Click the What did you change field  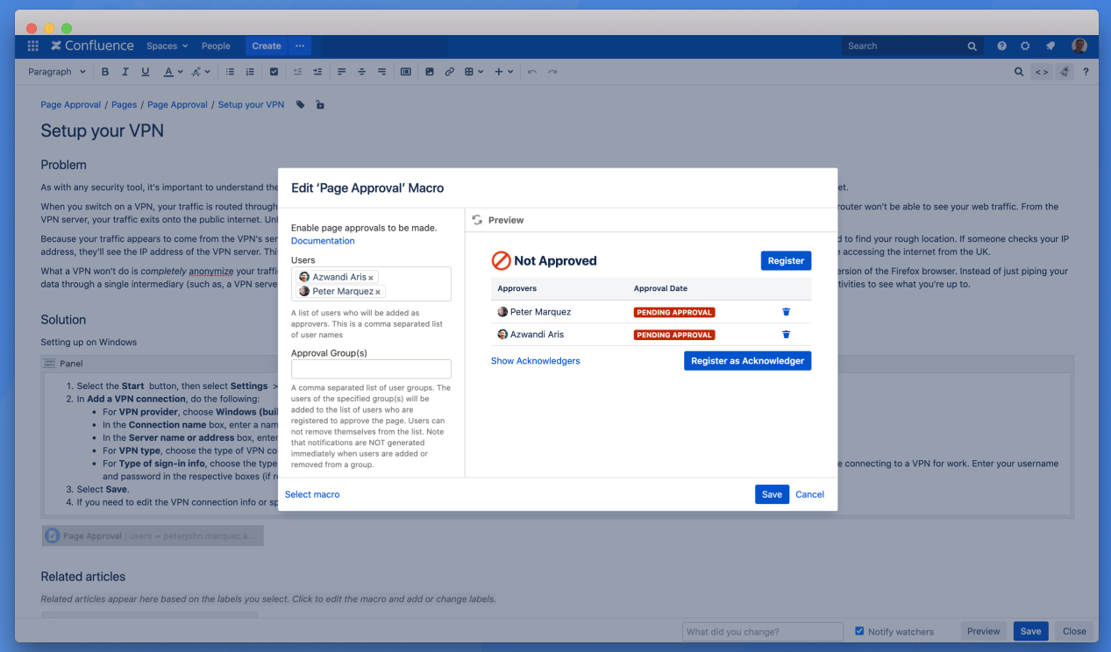pos(763,631)
